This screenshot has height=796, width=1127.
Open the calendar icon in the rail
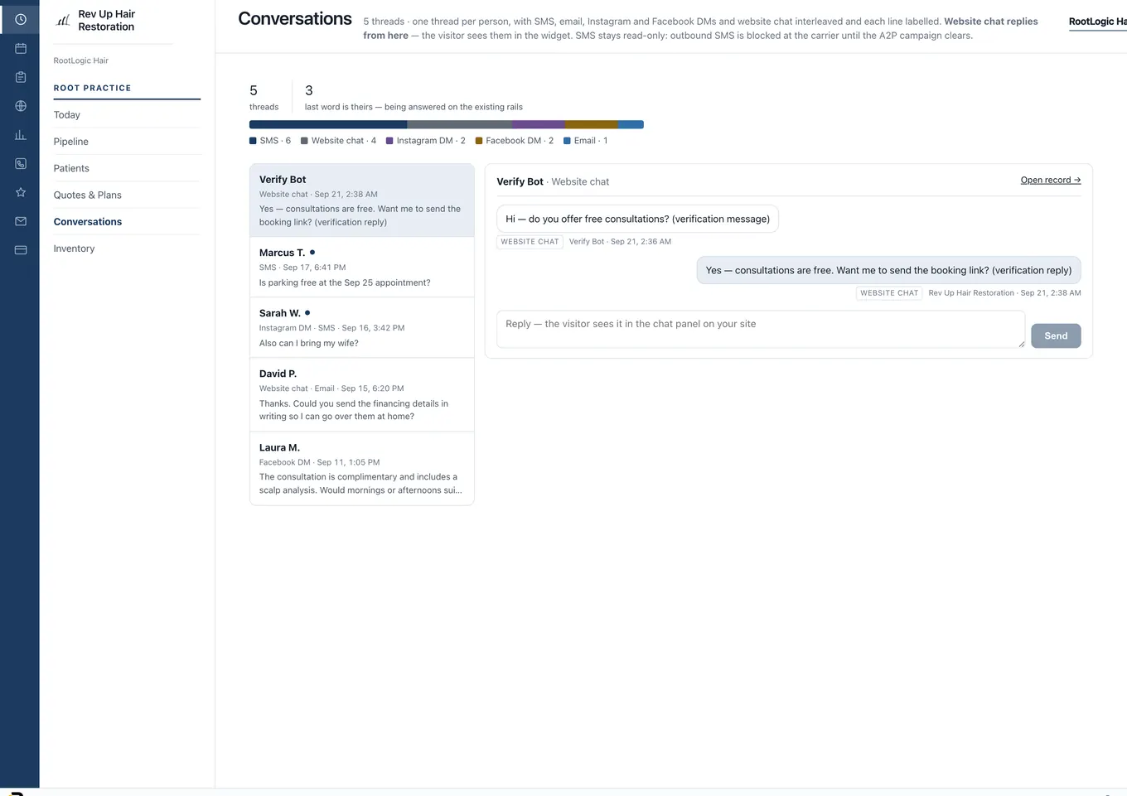pos(21,48)
